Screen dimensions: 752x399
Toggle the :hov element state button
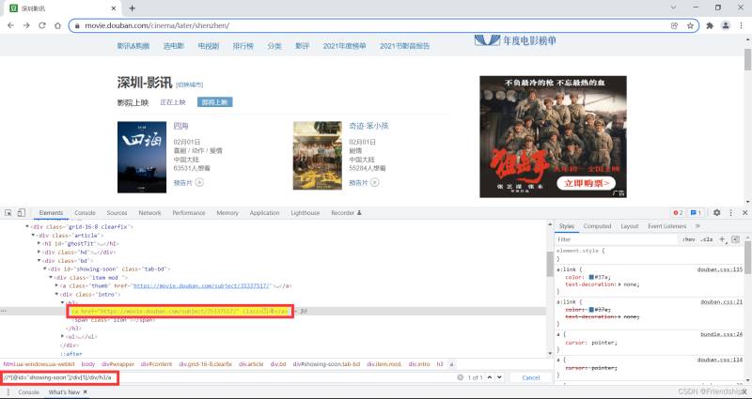click(x=689, y=239)
